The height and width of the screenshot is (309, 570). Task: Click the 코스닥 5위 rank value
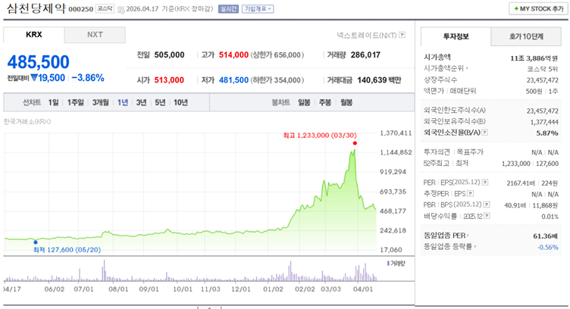[543, 69]
